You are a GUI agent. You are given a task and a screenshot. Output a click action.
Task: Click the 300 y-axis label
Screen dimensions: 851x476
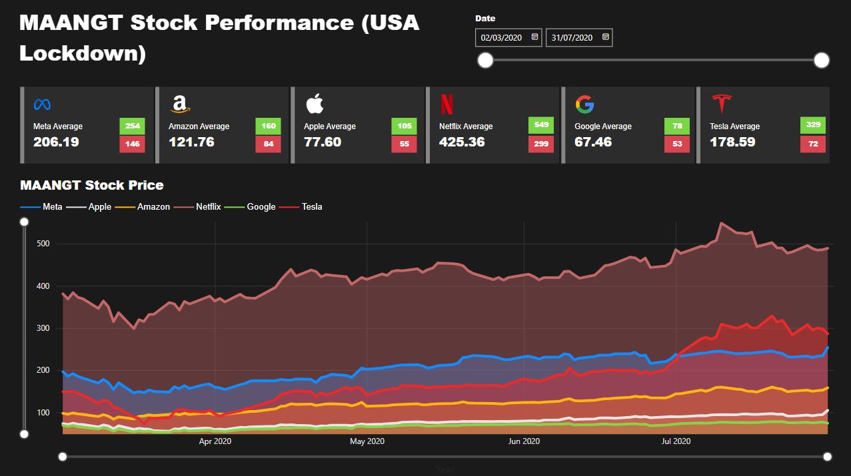(x=43, y=328)
